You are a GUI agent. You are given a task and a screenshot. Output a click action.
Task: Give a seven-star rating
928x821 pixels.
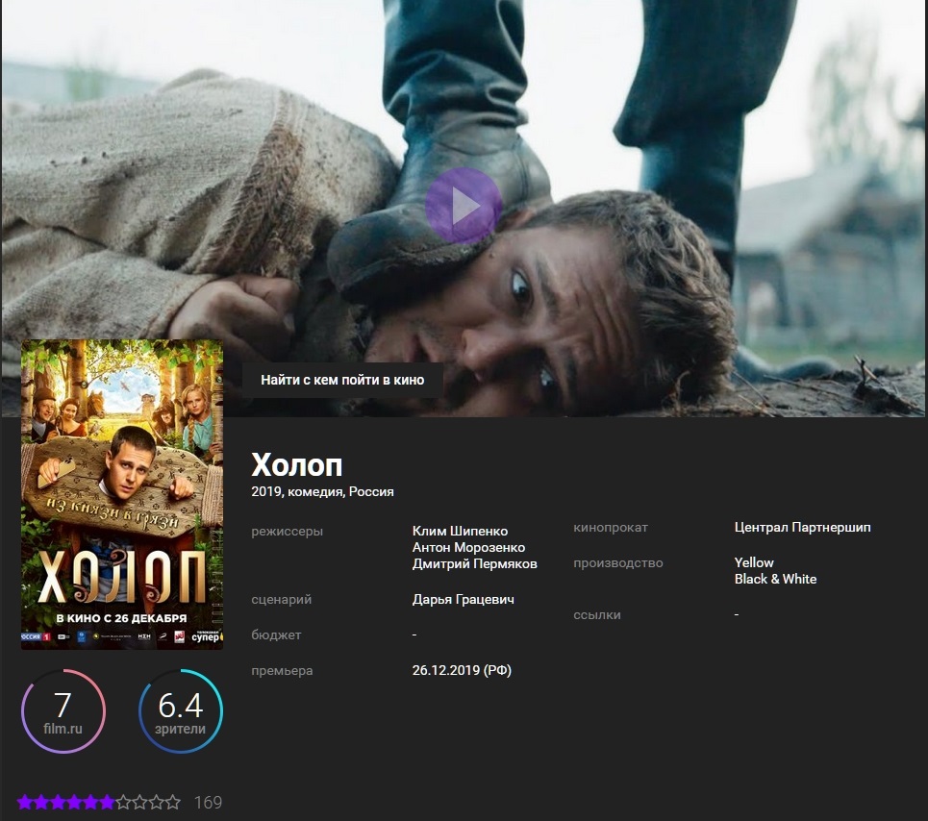click(123, 802)
